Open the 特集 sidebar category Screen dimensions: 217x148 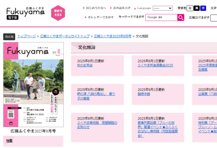[x=9, y=141]
